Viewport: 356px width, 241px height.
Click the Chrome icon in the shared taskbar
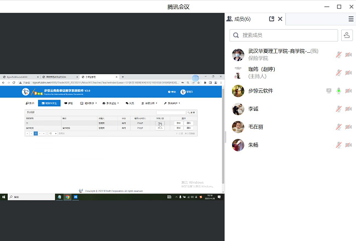[68, 196]
